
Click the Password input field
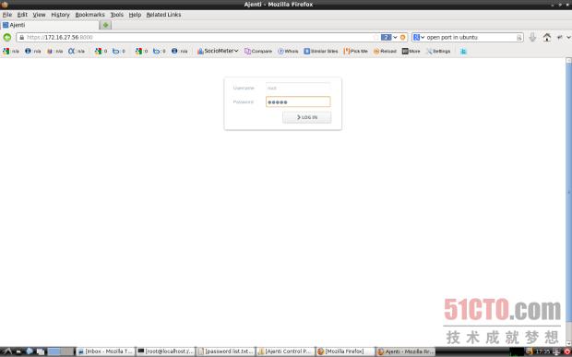click(298, 101)
